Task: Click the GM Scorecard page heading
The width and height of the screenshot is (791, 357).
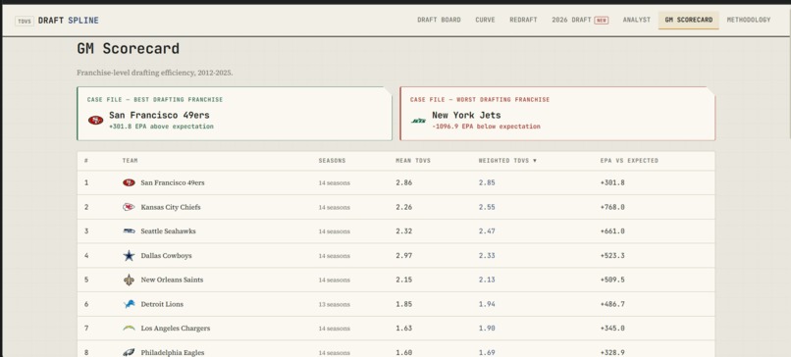Action: [x=129, y=49]
